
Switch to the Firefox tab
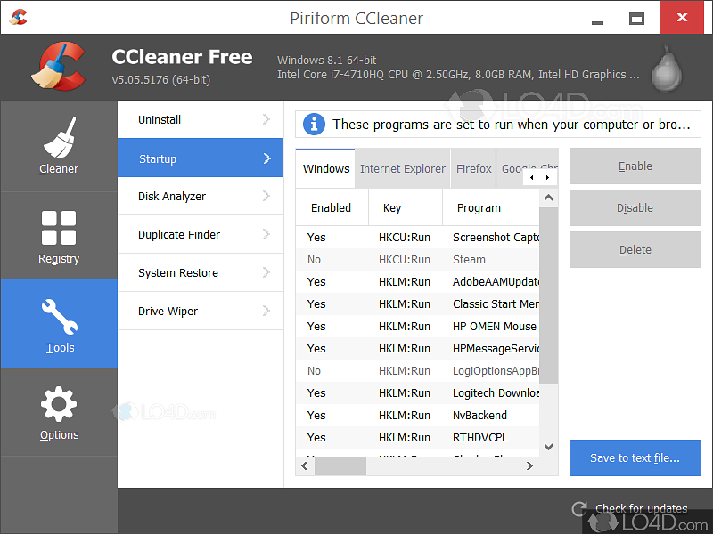click(473, 168)
